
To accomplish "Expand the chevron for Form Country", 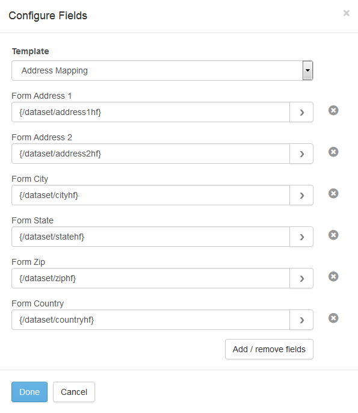I will point(301,320).
